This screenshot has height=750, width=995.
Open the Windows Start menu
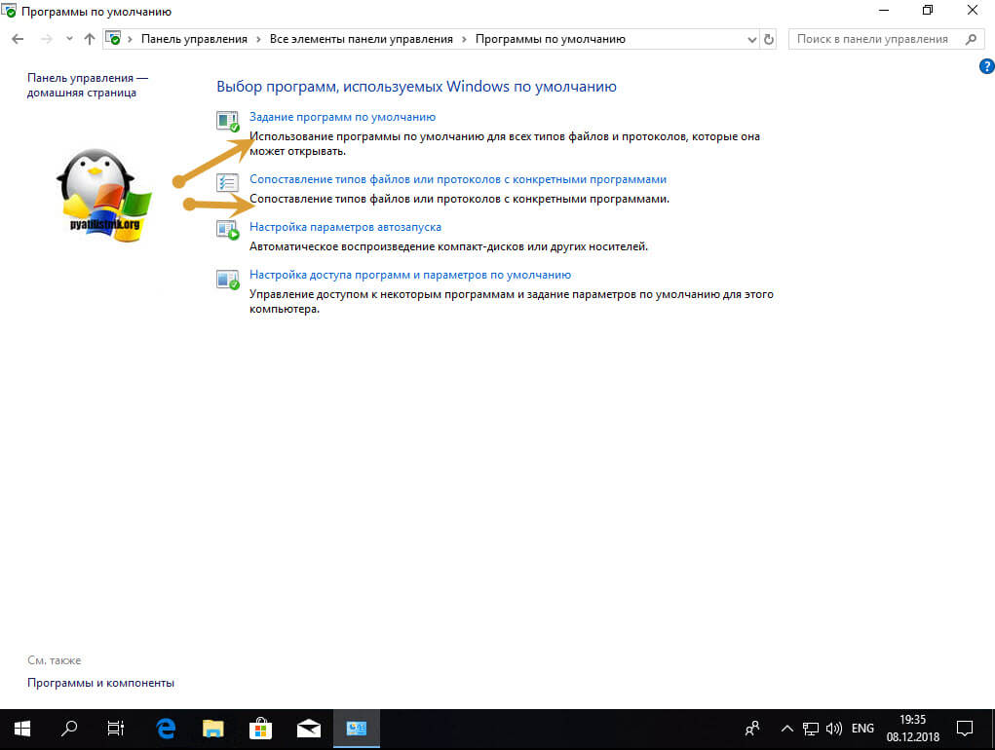[22, 730]
